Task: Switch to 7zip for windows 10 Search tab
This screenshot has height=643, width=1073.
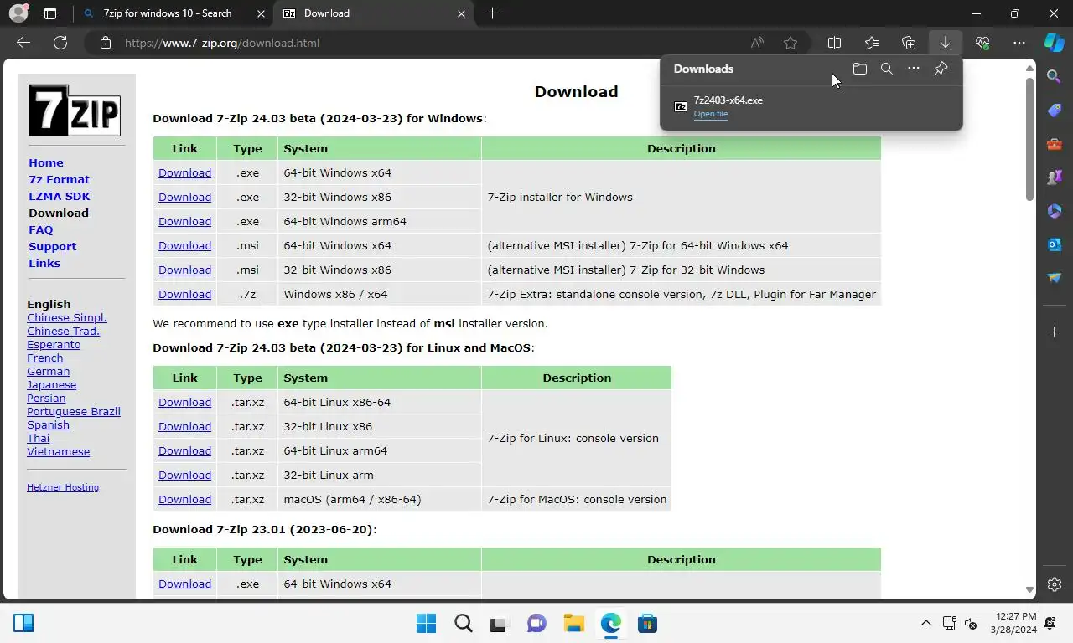Action: [x=168, y=13]
